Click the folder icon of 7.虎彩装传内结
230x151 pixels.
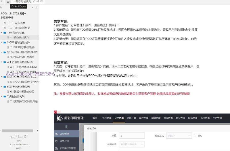pos(5,96)
